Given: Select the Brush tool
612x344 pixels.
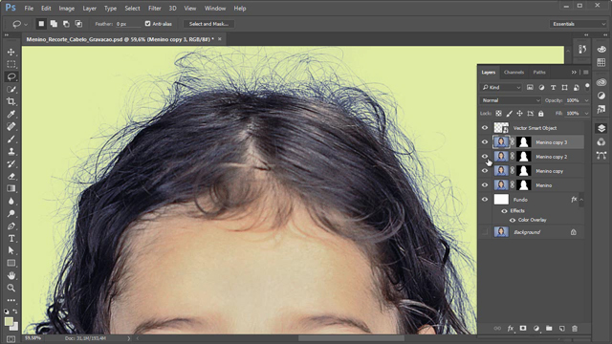Looking at the screenshot, I should click(11, 140).
